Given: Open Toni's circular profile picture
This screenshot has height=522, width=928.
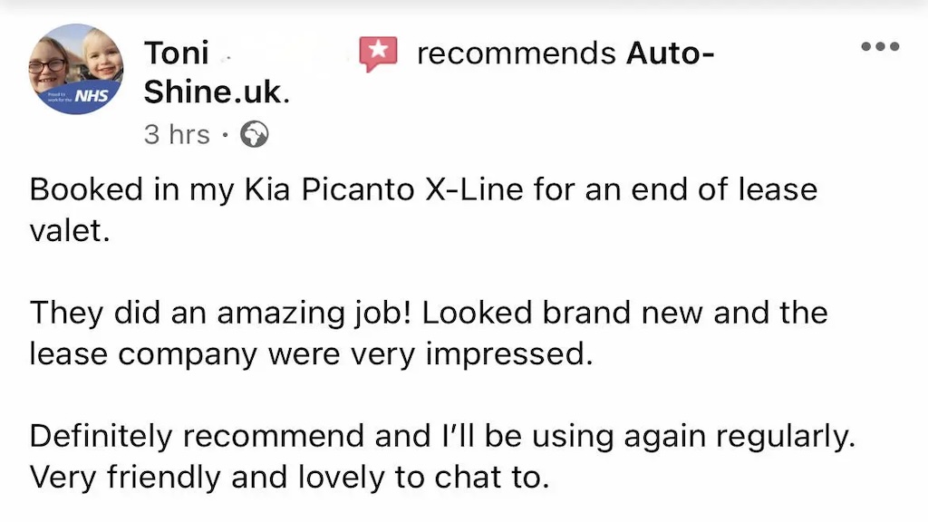Looking at the screenshot, I should (76, 69).
